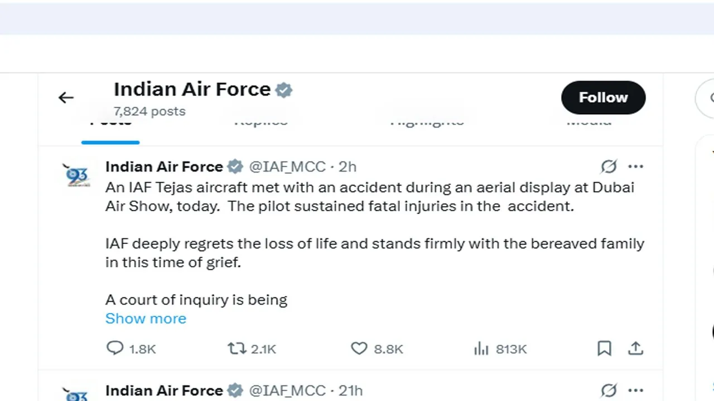View analytics icon showing 813K views

(481, 349)
